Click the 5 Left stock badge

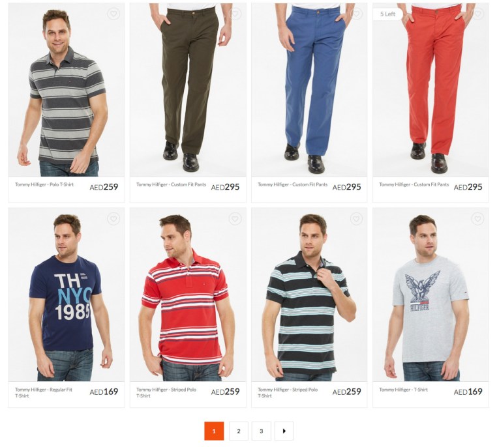pyautogui.click(x=387, y=14)
